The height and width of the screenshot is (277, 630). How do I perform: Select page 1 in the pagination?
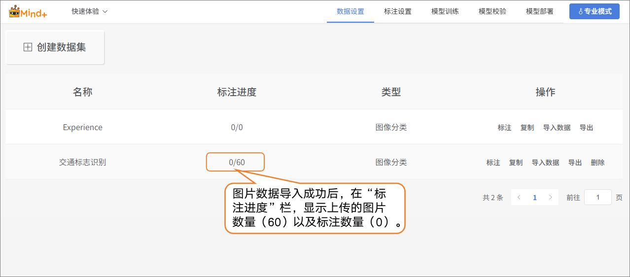pos(535,198)
